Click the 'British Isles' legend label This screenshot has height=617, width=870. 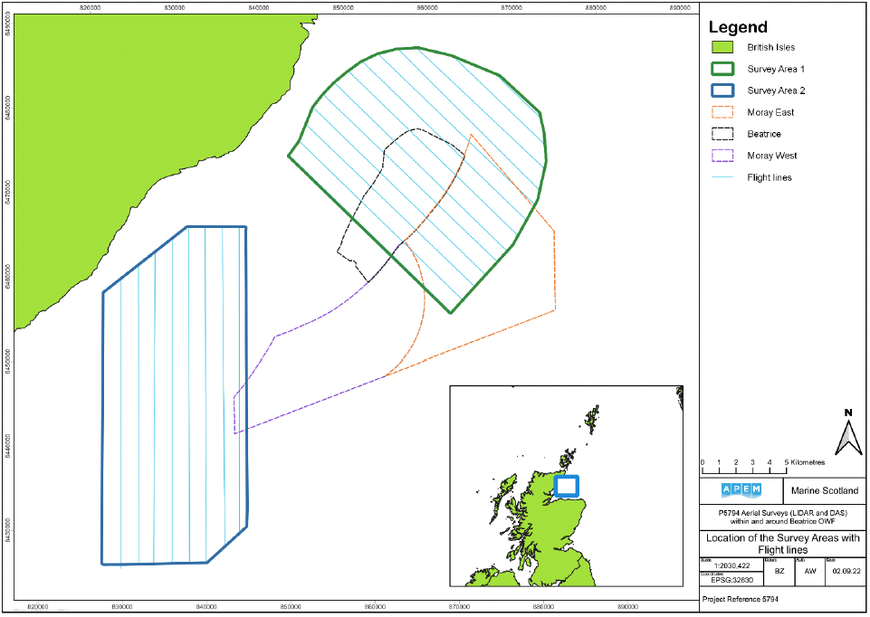[770, 47]
